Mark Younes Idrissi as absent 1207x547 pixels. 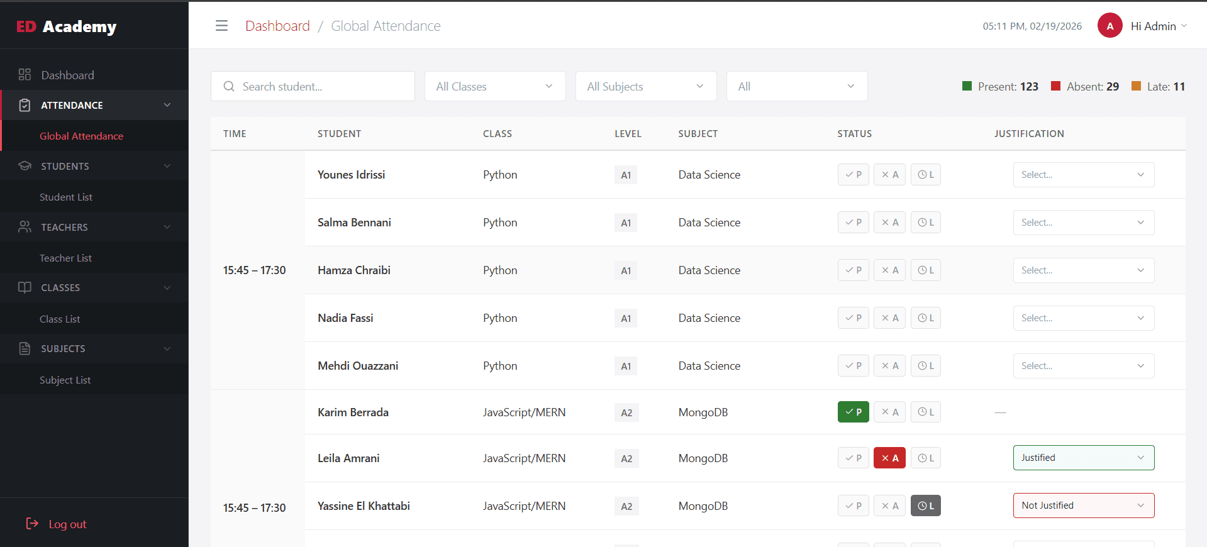tap(889, 175)
